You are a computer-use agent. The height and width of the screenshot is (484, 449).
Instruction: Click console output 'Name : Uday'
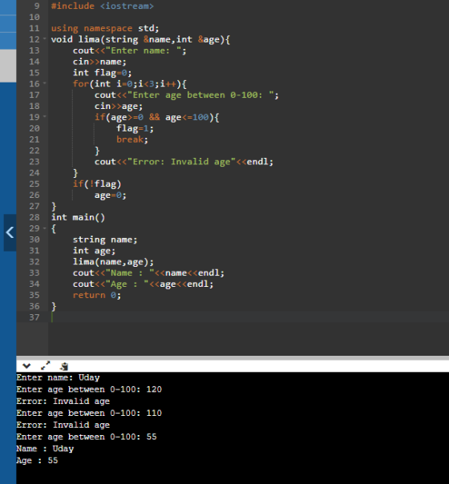pyautogui.click(x=45, y=449)
